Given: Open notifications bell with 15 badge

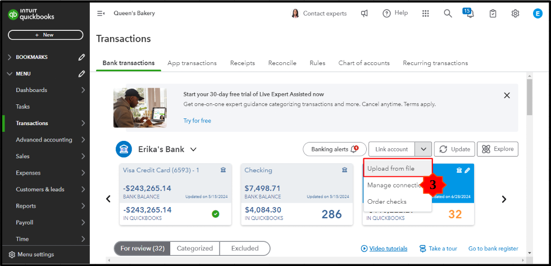Looking at the screenshot, I should (x=468, y=13).
